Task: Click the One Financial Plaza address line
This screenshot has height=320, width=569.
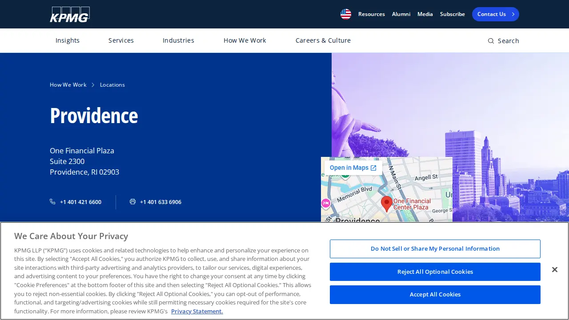Action: click(x=82, y=151)
